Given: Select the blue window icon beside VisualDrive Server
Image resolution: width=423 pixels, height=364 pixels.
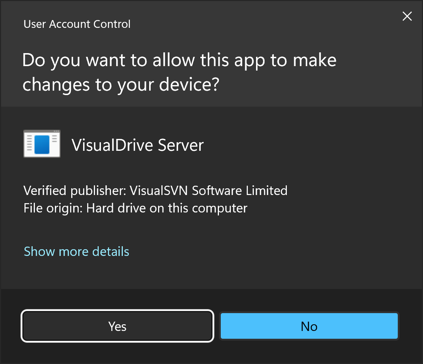Looking at the screenshot, I should click(42, 144).
